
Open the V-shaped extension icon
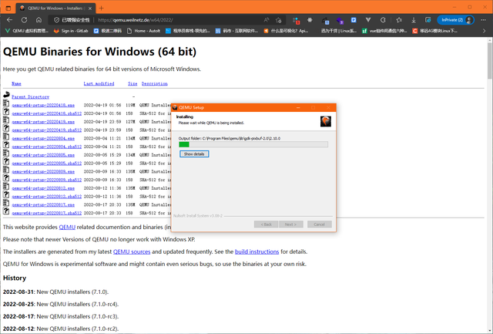point(368,20)
